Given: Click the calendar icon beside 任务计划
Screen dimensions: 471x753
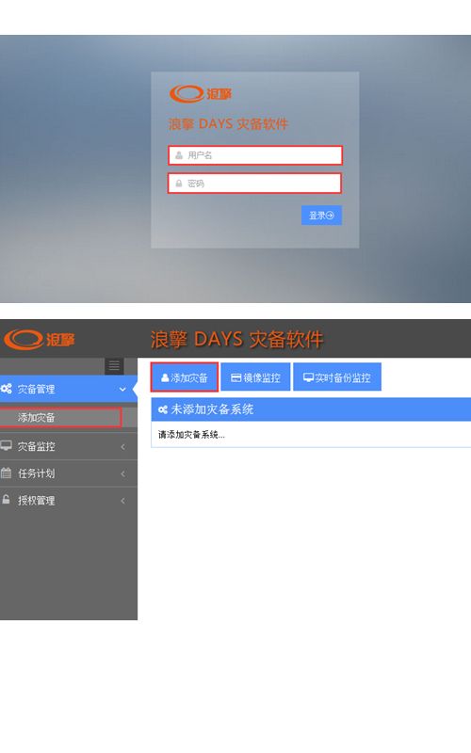Looking at the screenshot, I should point(7,473).
